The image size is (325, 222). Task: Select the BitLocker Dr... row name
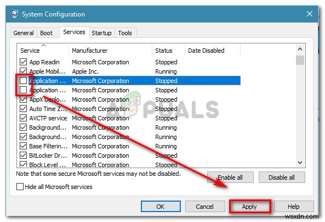pyautogui.click(x=48, y=156)
